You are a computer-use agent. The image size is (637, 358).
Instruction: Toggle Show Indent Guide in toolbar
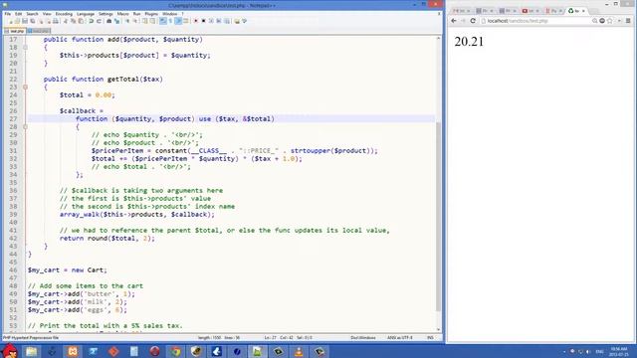[178, 21]
